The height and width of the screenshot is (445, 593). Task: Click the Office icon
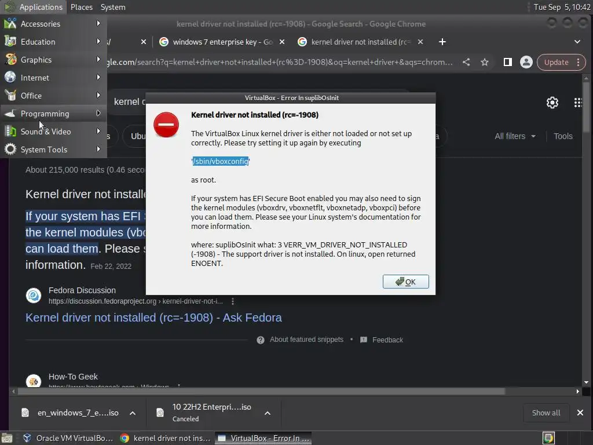(x=10, y=96)
